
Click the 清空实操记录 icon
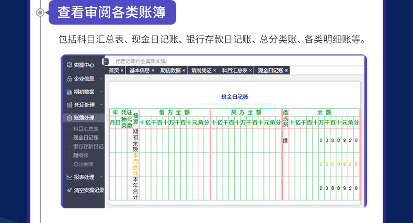tap(70, 190)
